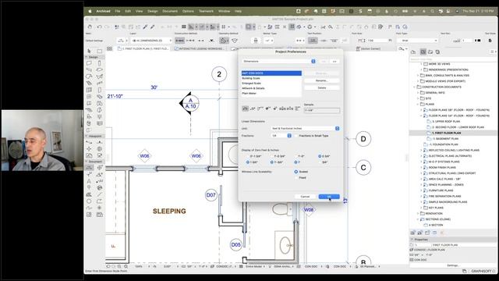Click the Delete button for dimension standard
Viewport: 499px width, 281px height.
pos(322,87)
